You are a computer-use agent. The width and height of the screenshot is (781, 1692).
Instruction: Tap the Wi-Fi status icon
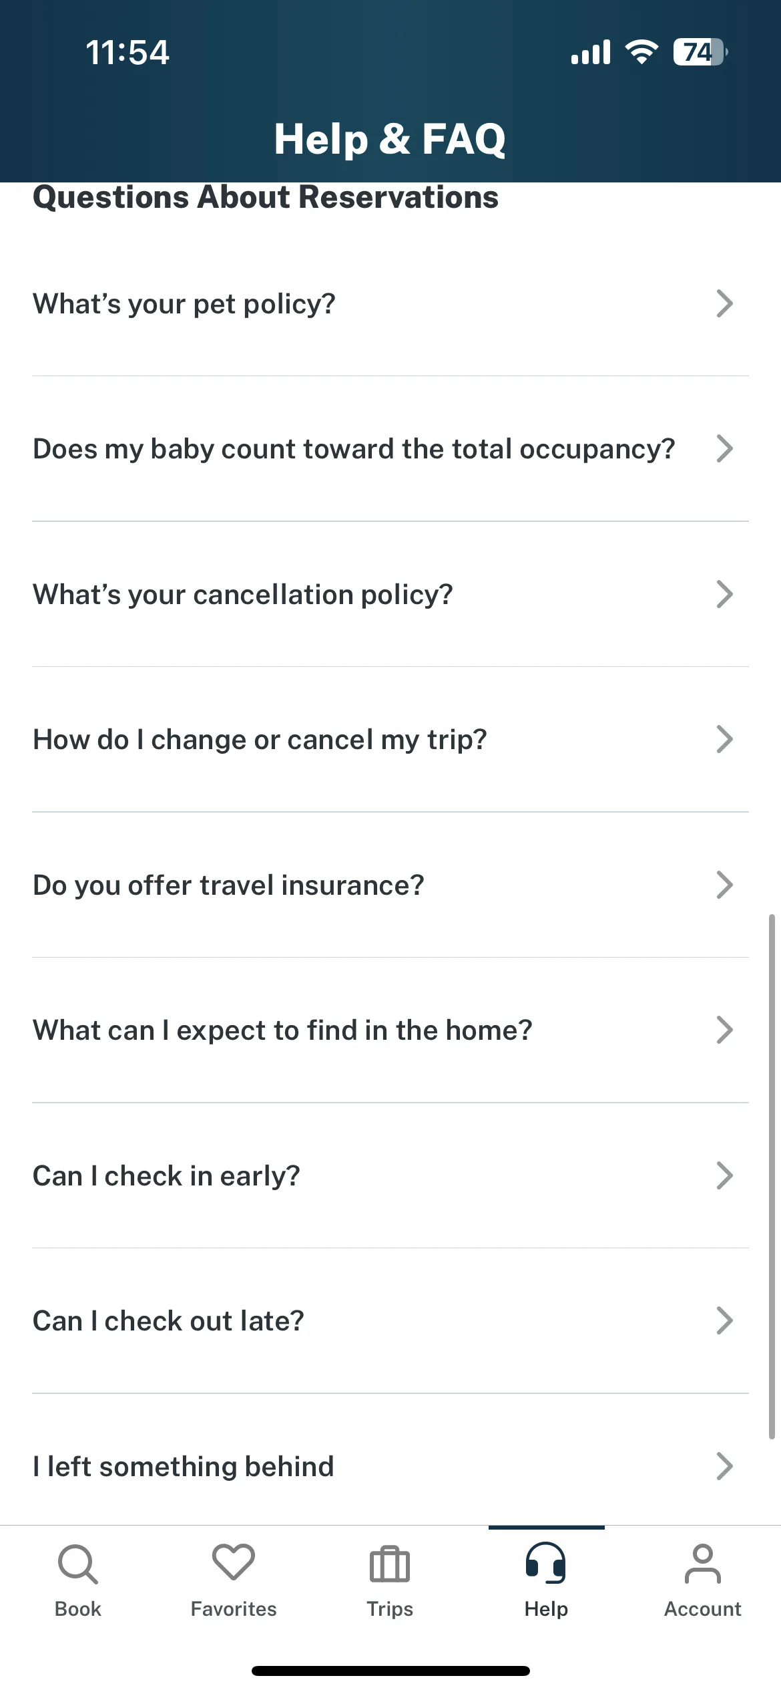641,51
